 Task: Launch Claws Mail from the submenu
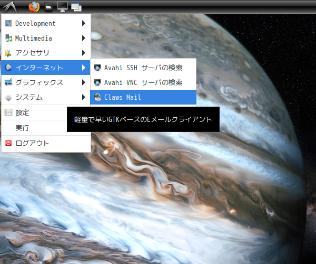tap(143, 97)
